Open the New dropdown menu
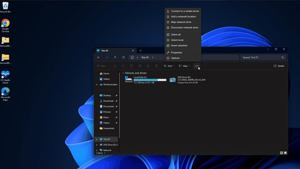The image size is (300, 169). tap(102, 66)
